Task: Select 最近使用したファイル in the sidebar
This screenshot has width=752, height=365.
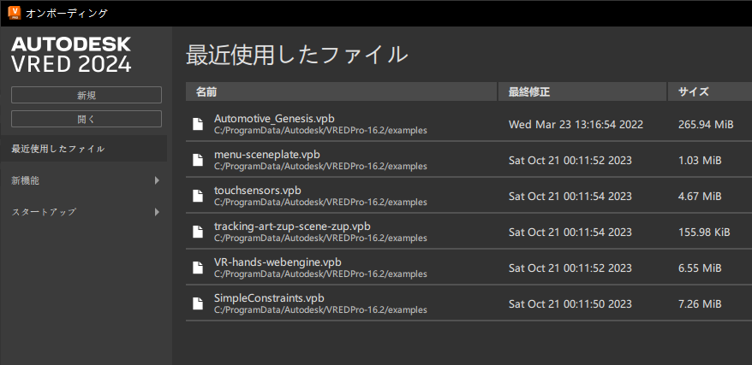Action: click(x=58, y=149)
